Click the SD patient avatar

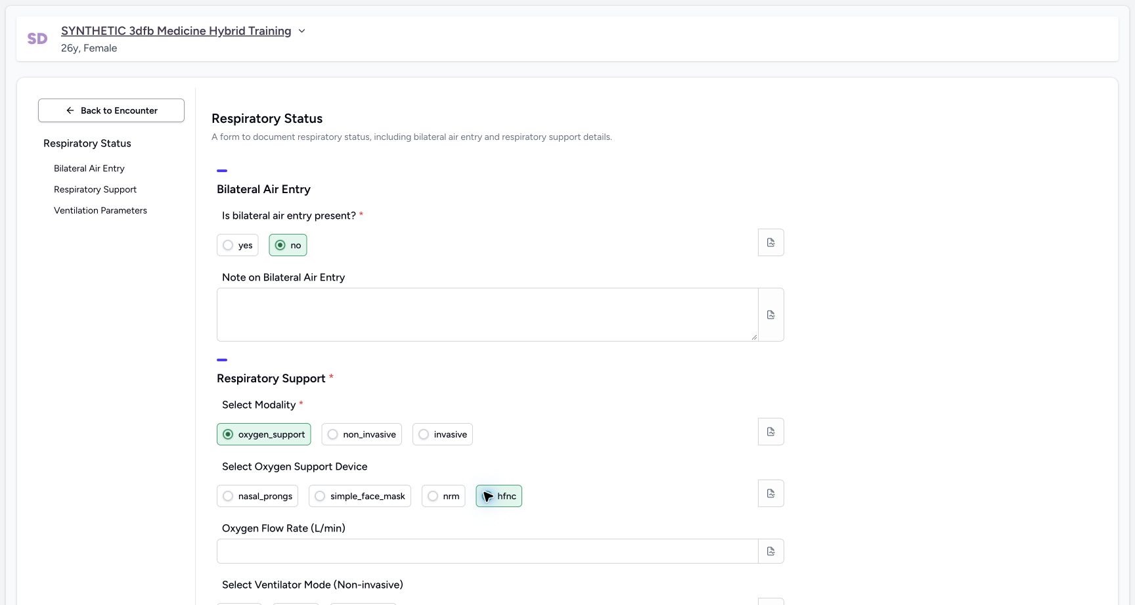(x=37, y=39)
